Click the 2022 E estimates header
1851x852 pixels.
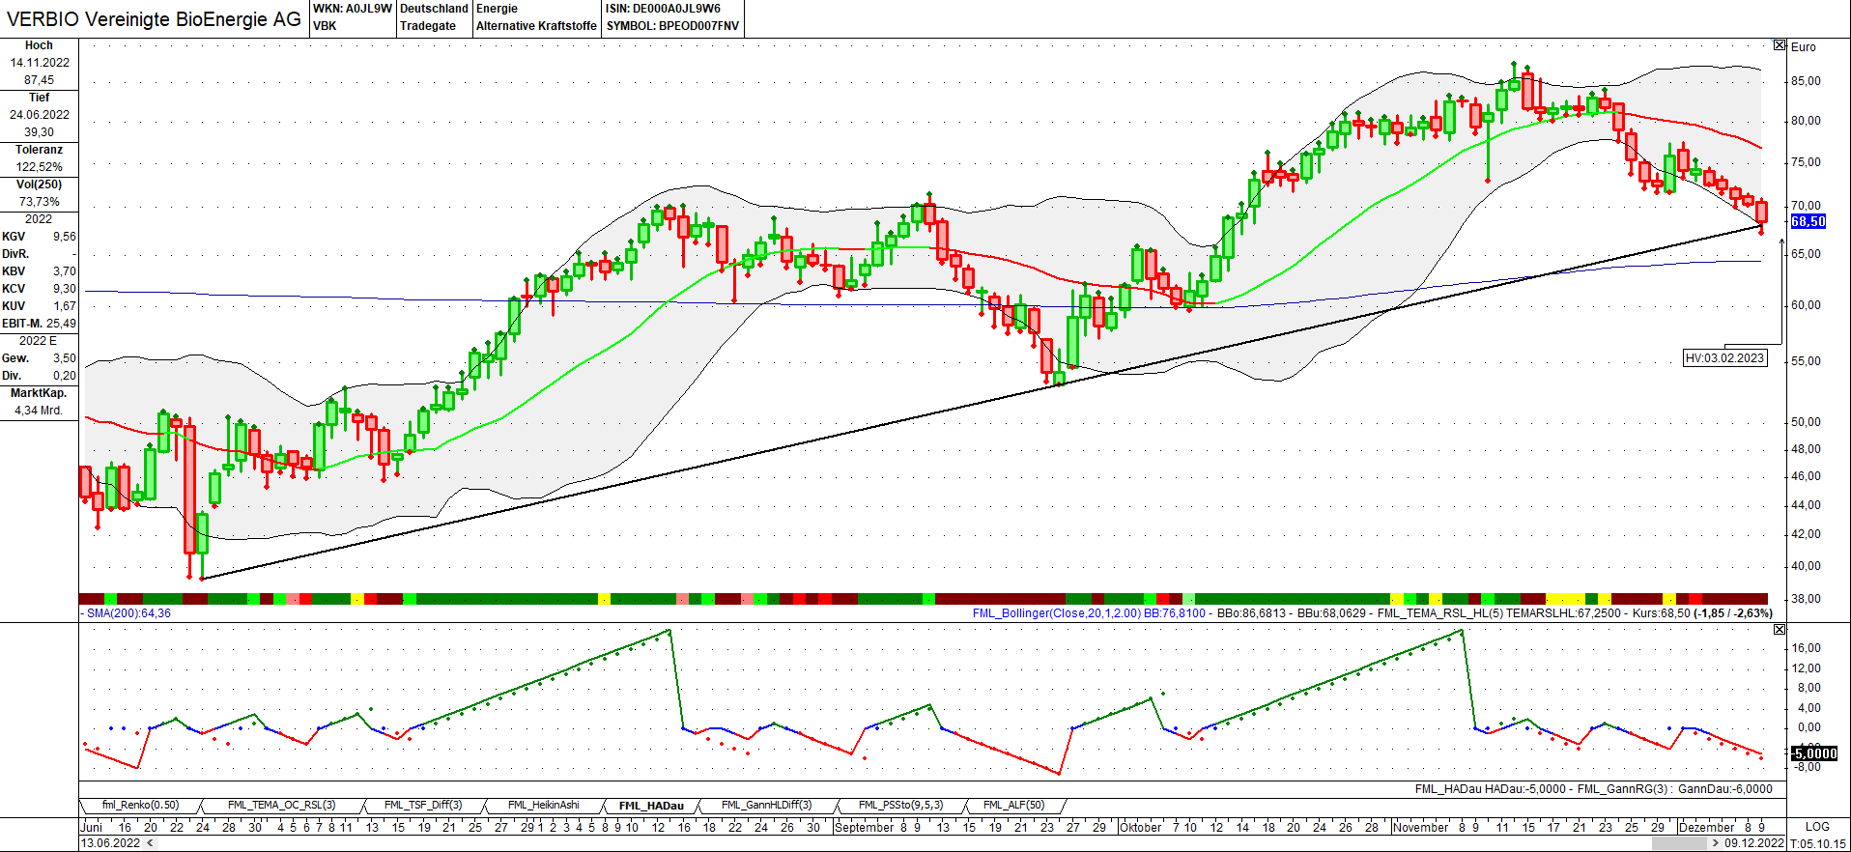39,341
